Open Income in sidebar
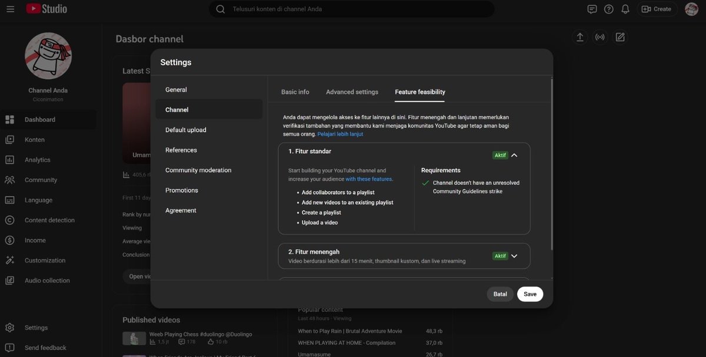This screenshot has height=357, width=706. (48, 240)
